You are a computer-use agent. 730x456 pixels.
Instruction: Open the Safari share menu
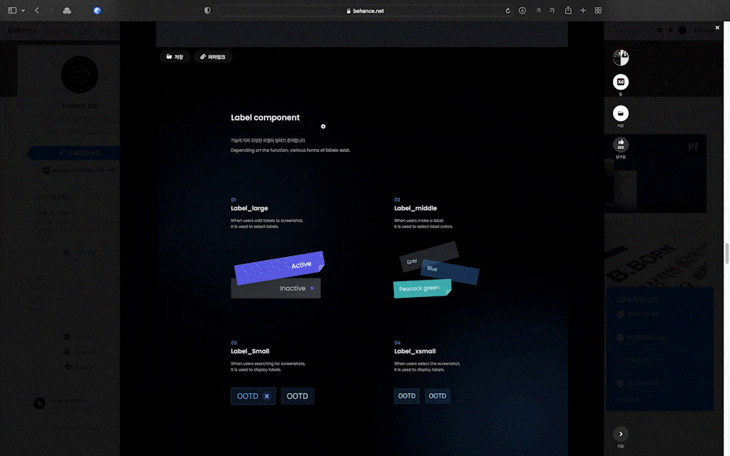(568, 10)
